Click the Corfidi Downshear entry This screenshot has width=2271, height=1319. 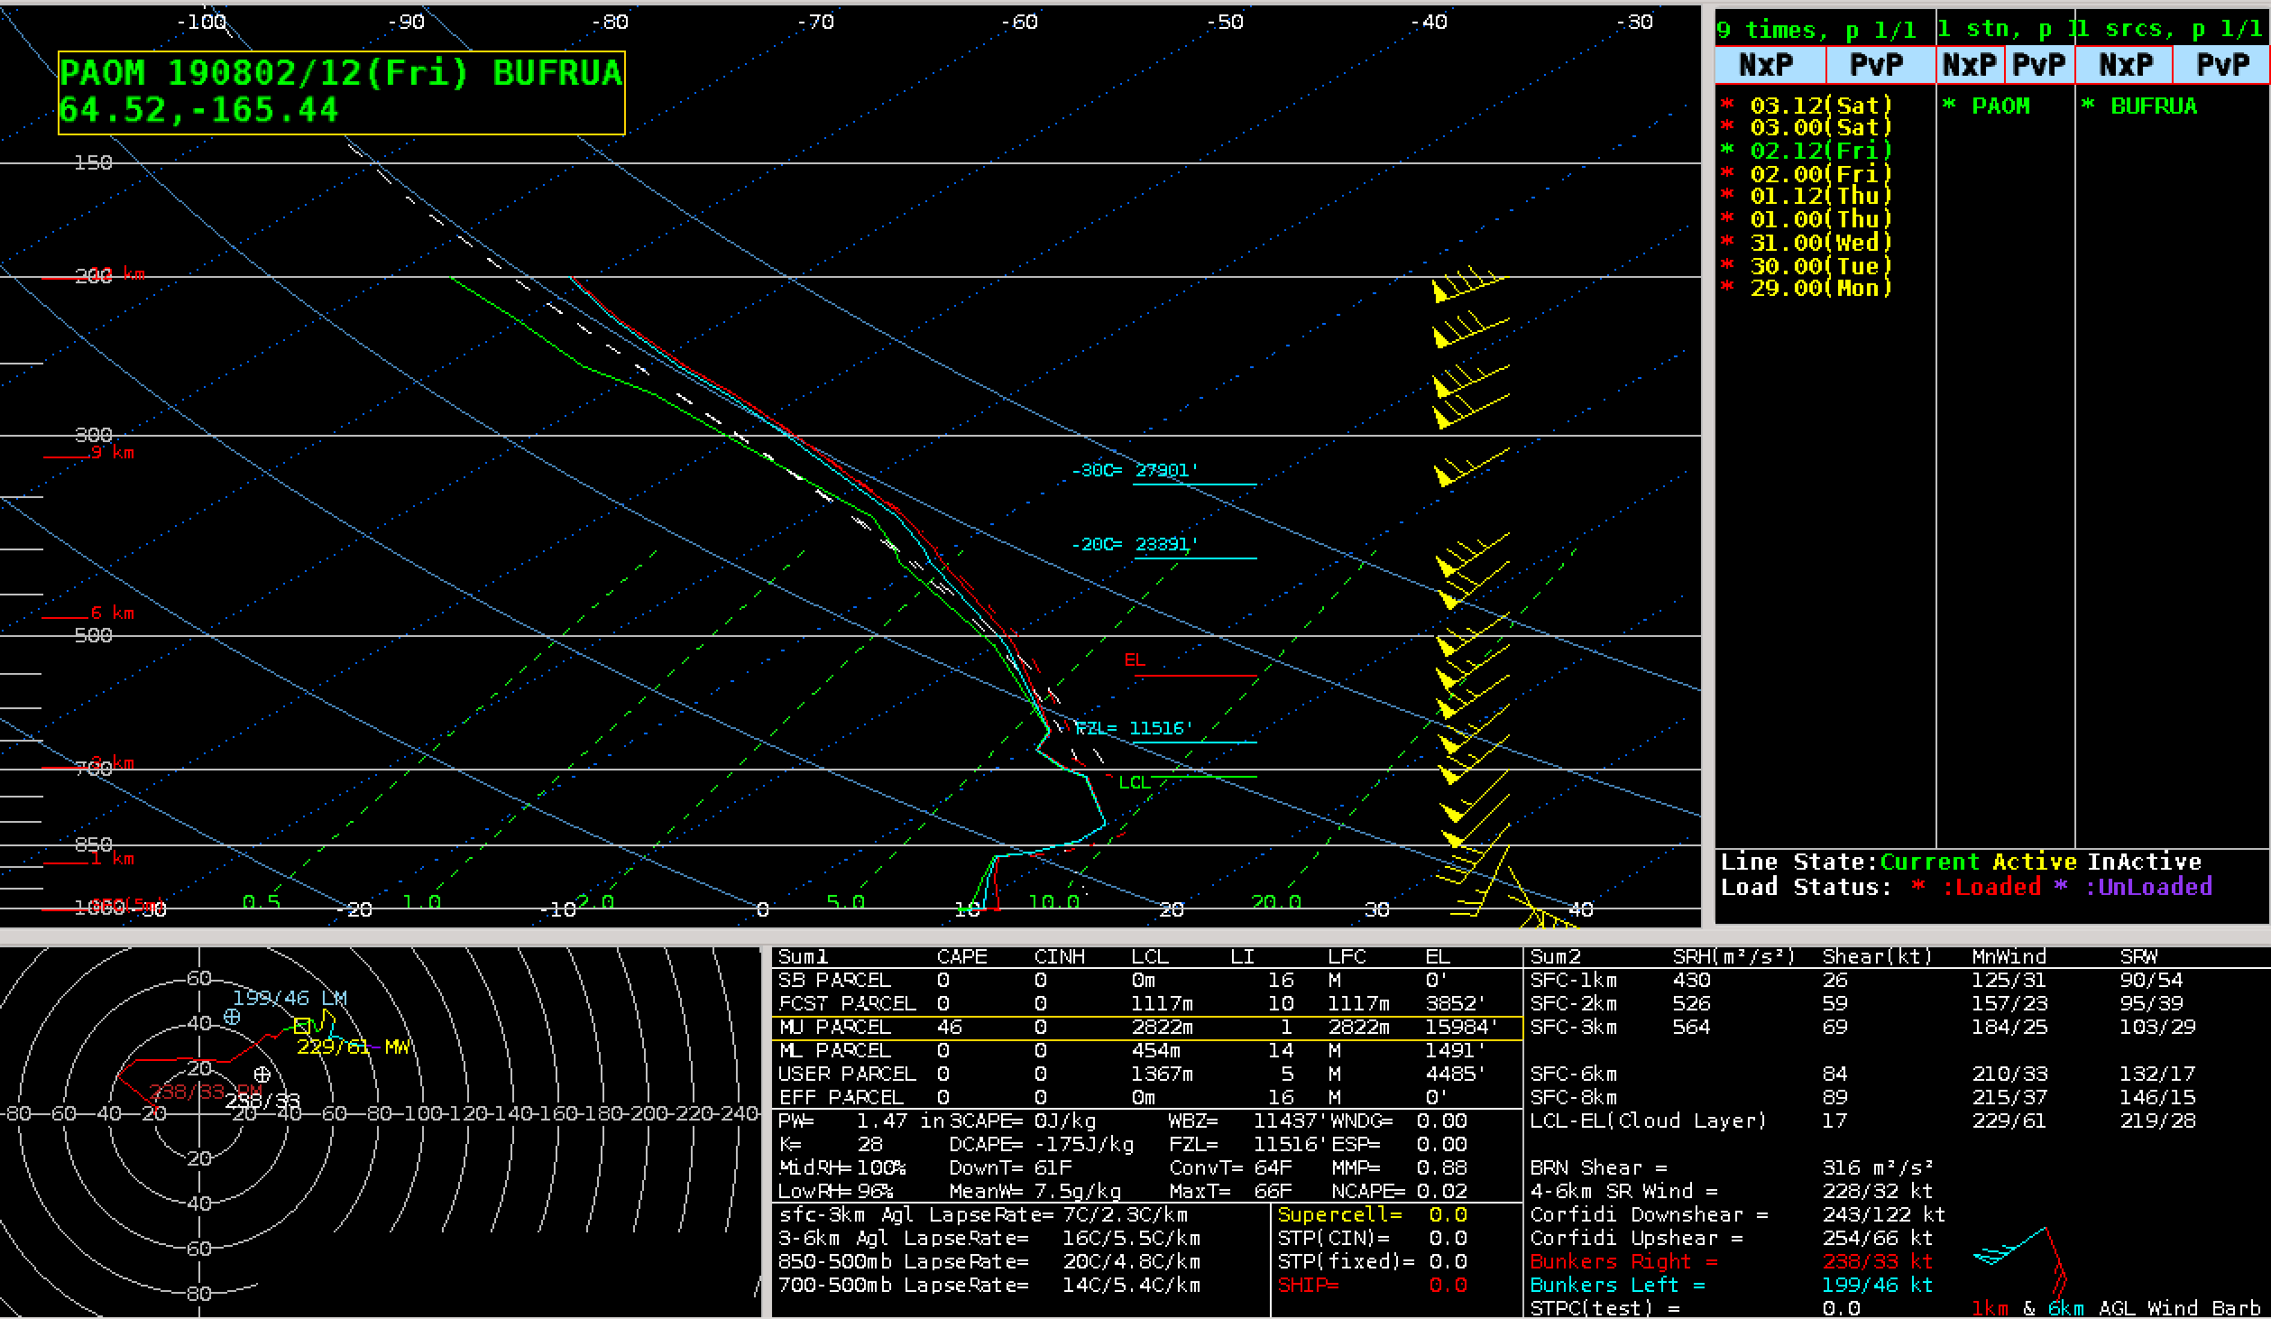pos(1737,1214)
